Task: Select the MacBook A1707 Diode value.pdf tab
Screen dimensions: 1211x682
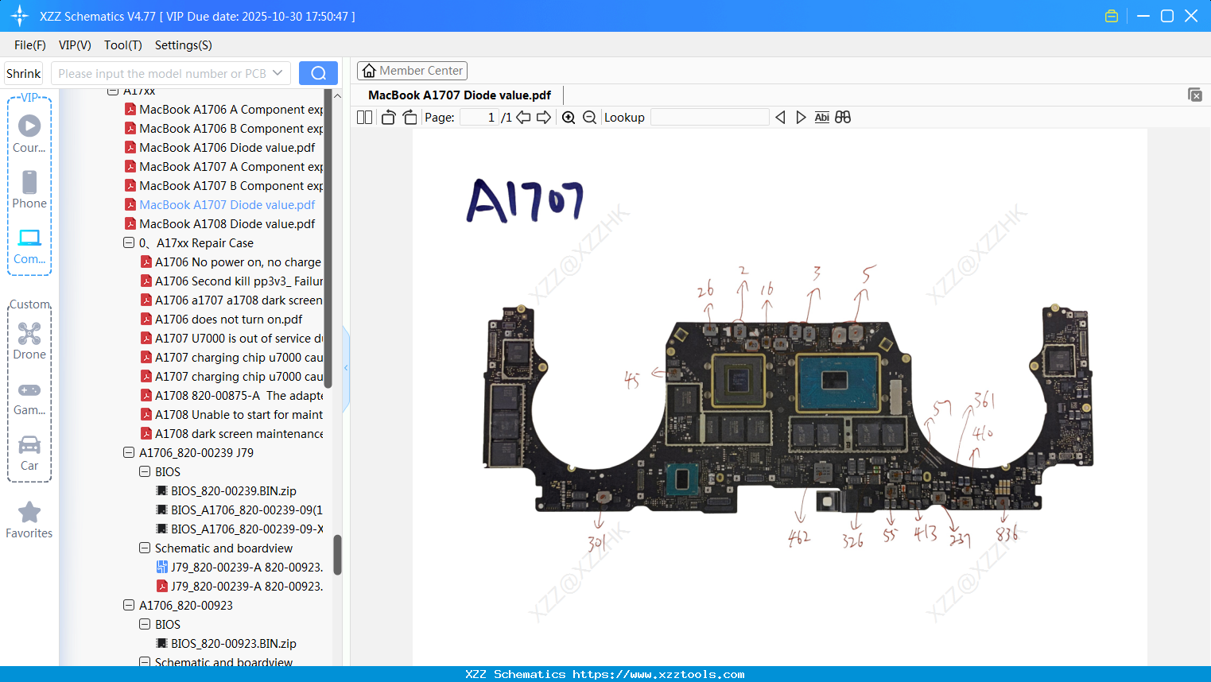Action: (x=460, y=95)
